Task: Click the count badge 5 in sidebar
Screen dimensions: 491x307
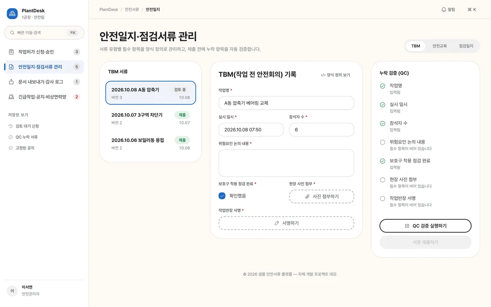Action: tap(77, 67)
